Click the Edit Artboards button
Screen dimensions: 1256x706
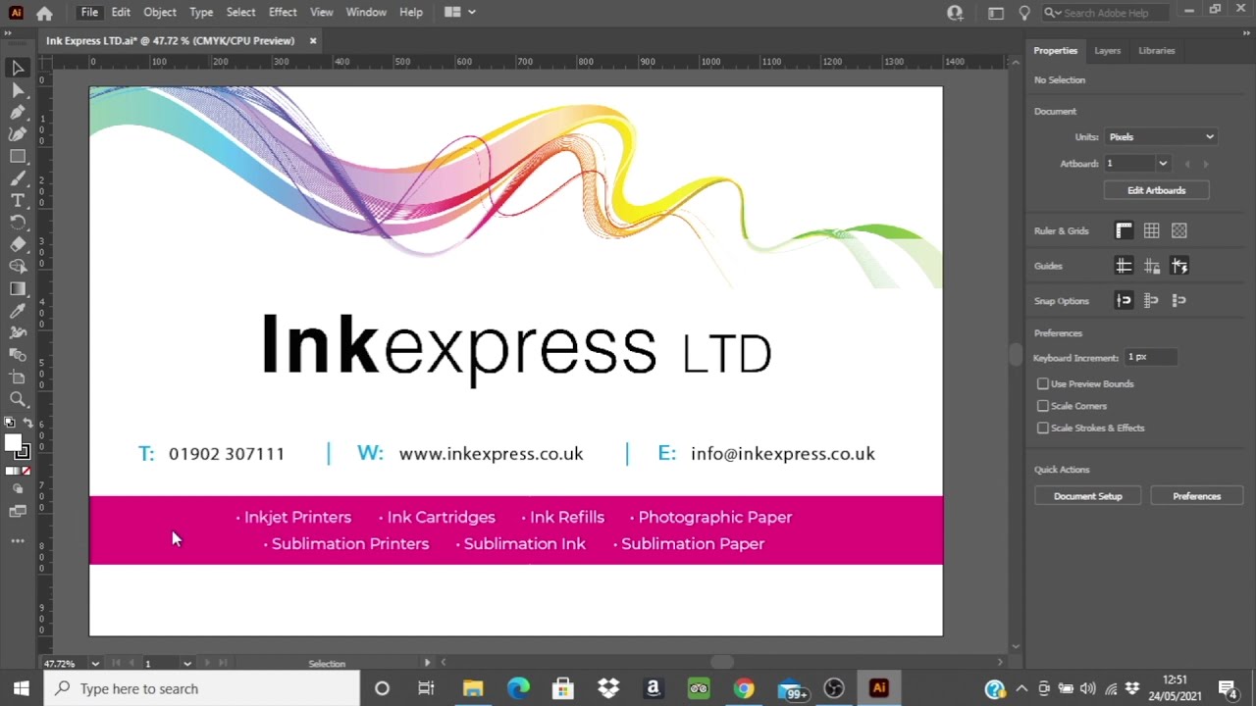1156,190
